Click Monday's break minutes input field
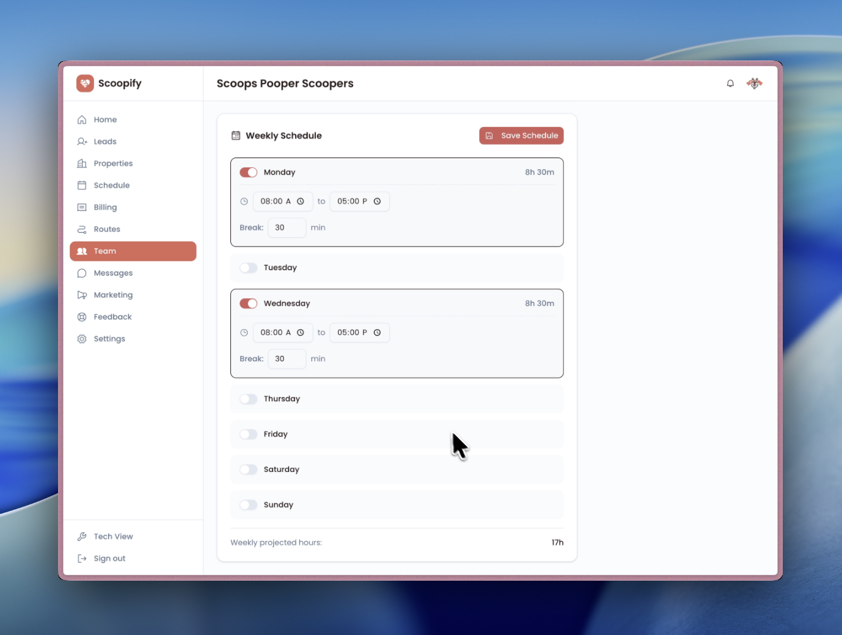This screenshot has height=635, width=842. (x=287, y=227)
